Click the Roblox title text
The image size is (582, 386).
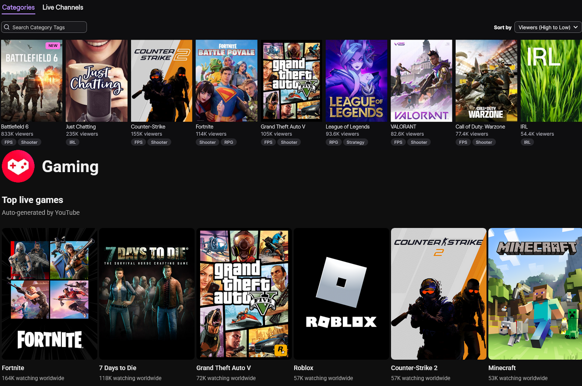point(304,368)
